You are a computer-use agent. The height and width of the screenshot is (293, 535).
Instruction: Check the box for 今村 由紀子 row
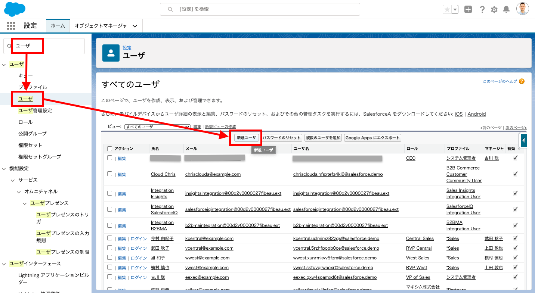(109, 238)
